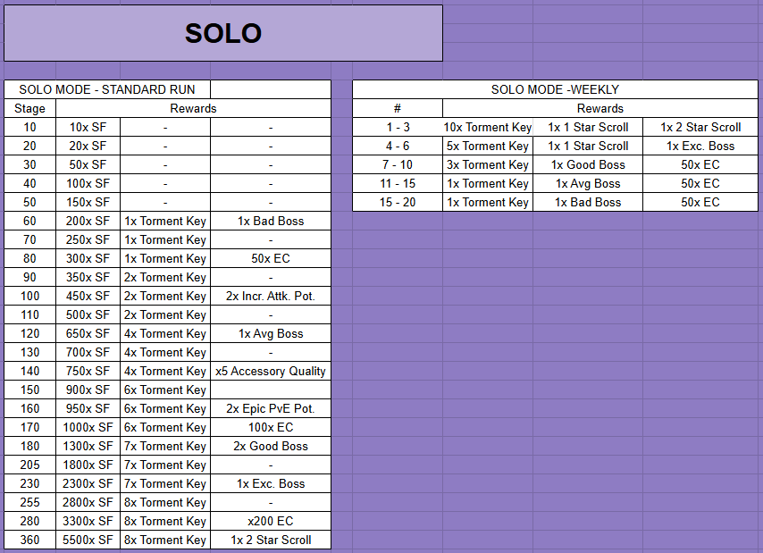
Task: Click the 1000x SF cell for stage 170
Action: (88, 427)
